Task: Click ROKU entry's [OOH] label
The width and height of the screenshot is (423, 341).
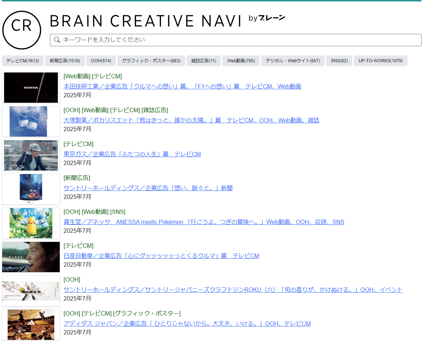Action: [72, 279]
